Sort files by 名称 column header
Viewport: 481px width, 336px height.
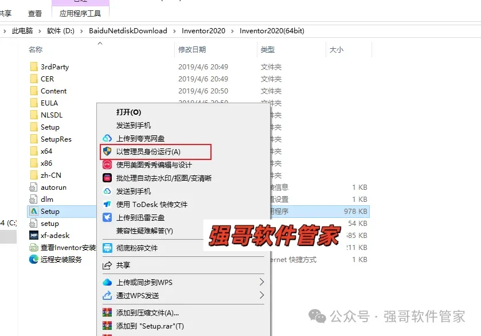coord(36,50)
